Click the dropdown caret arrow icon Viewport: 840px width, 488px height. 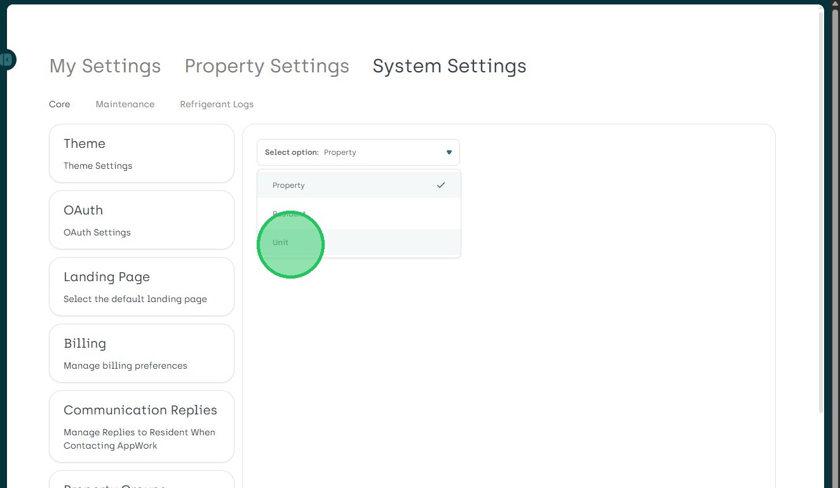(449, 152)
